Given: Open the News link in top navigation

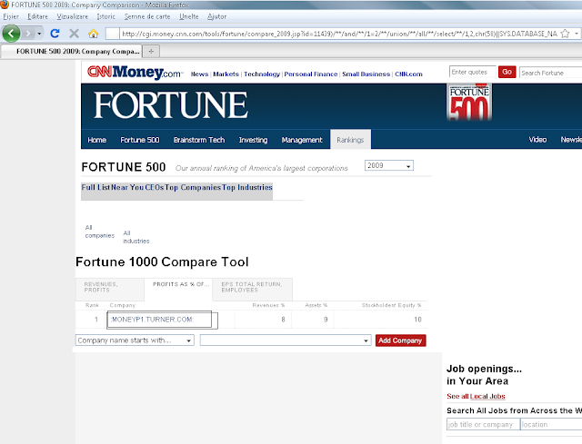Looking at the screenshot, I should point(199,74).
